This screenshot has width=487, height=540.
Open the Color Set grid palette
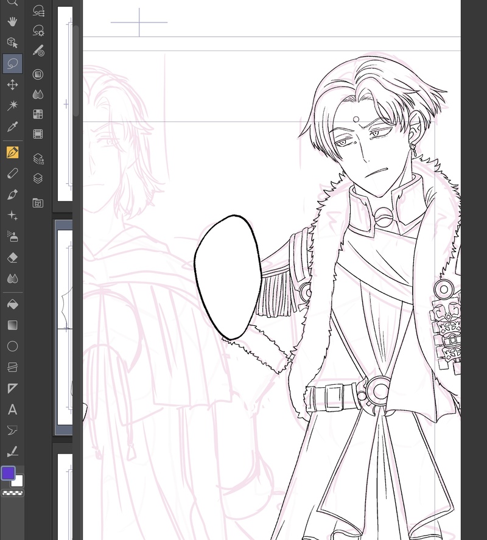coord(38,114)
